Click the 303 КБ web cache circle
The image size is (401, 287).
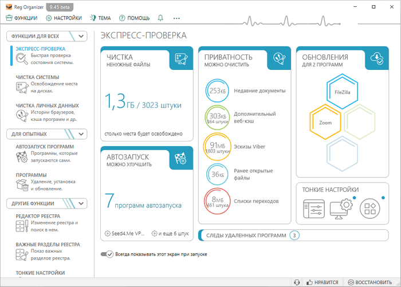pyautogui.click(x=217, y=117)
